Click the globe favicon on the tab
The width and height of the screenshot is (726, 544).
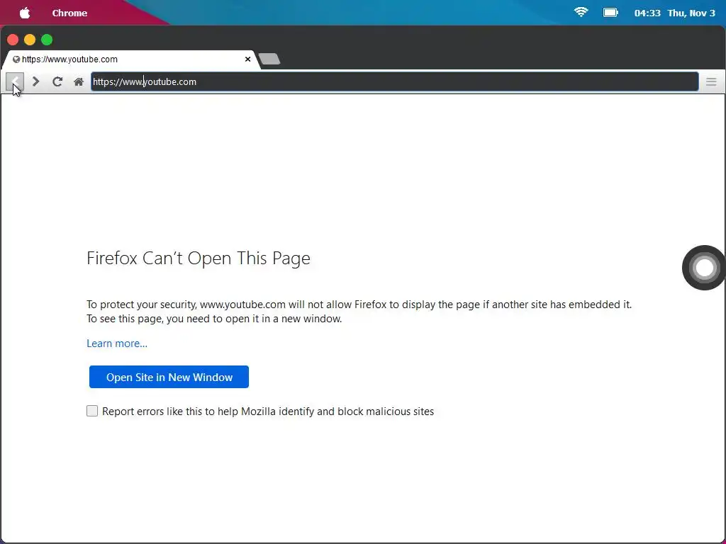point(16,59)
